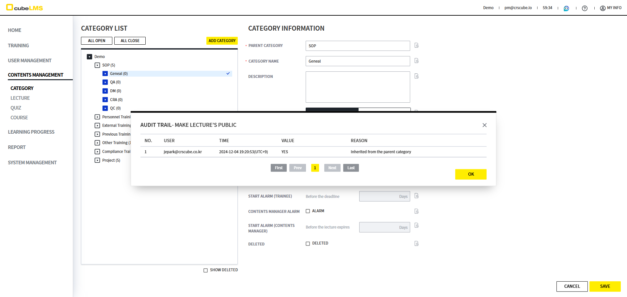Go to Learning Progress in sidebar
Viewport: 627px width, 297px height.
(x=31, y=132)
